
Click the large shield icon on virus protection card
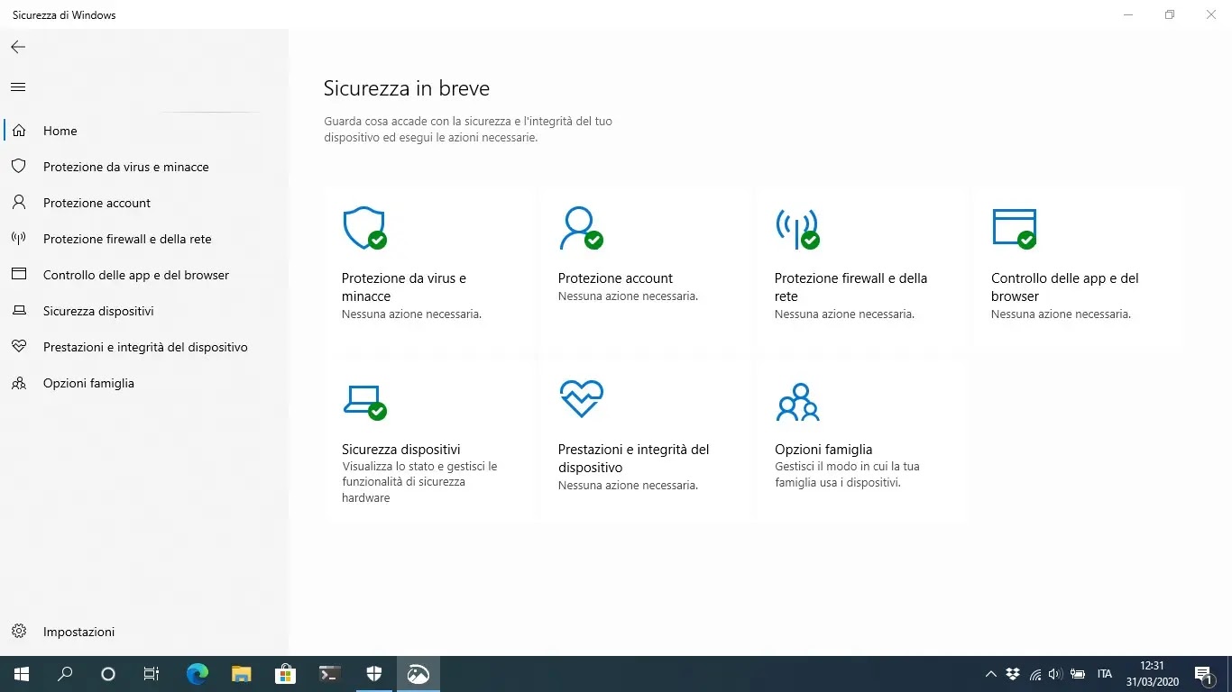pos(364,228)
